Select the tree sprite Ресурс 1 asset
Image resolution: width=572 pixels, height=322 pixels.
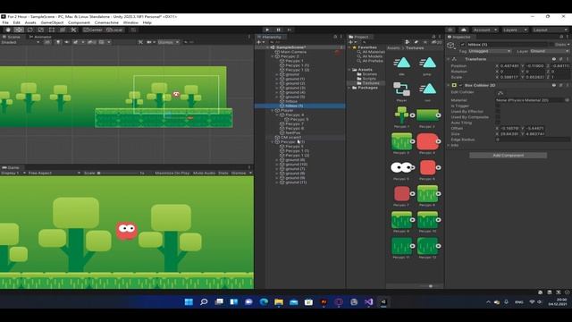click(x=401, y=117)
